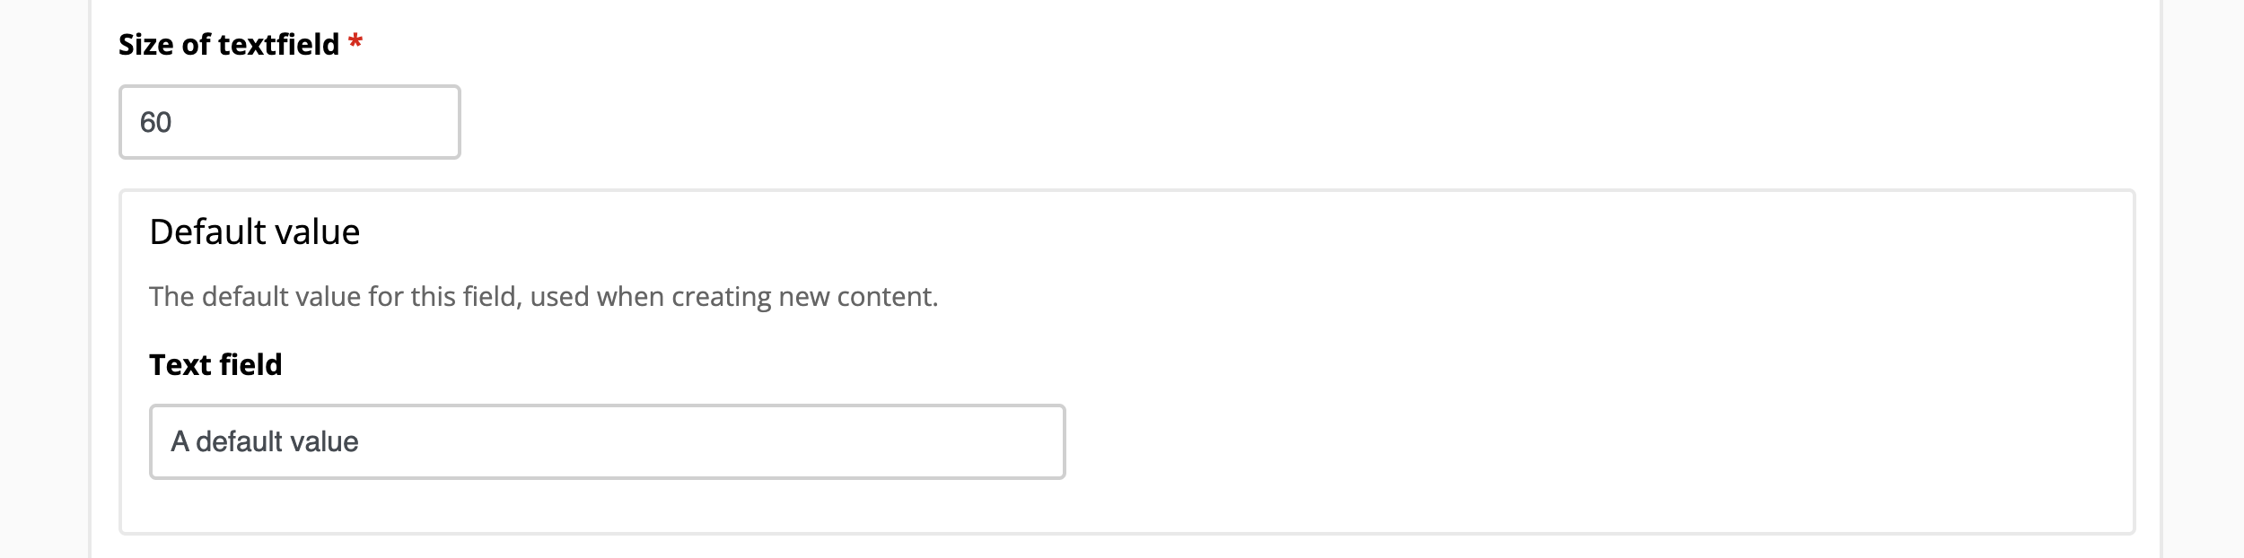Click the "Size of textfield" label
Screen dimensions: 2244x558
coord(228,44)
